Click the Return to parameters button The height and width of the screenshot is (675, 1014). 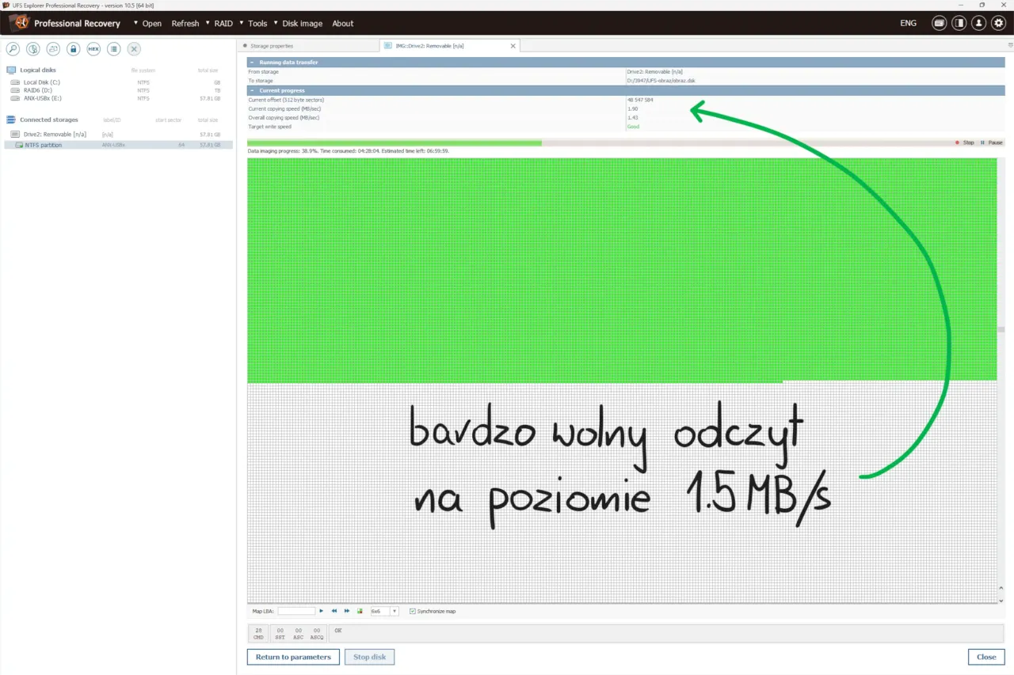(292, 657)
